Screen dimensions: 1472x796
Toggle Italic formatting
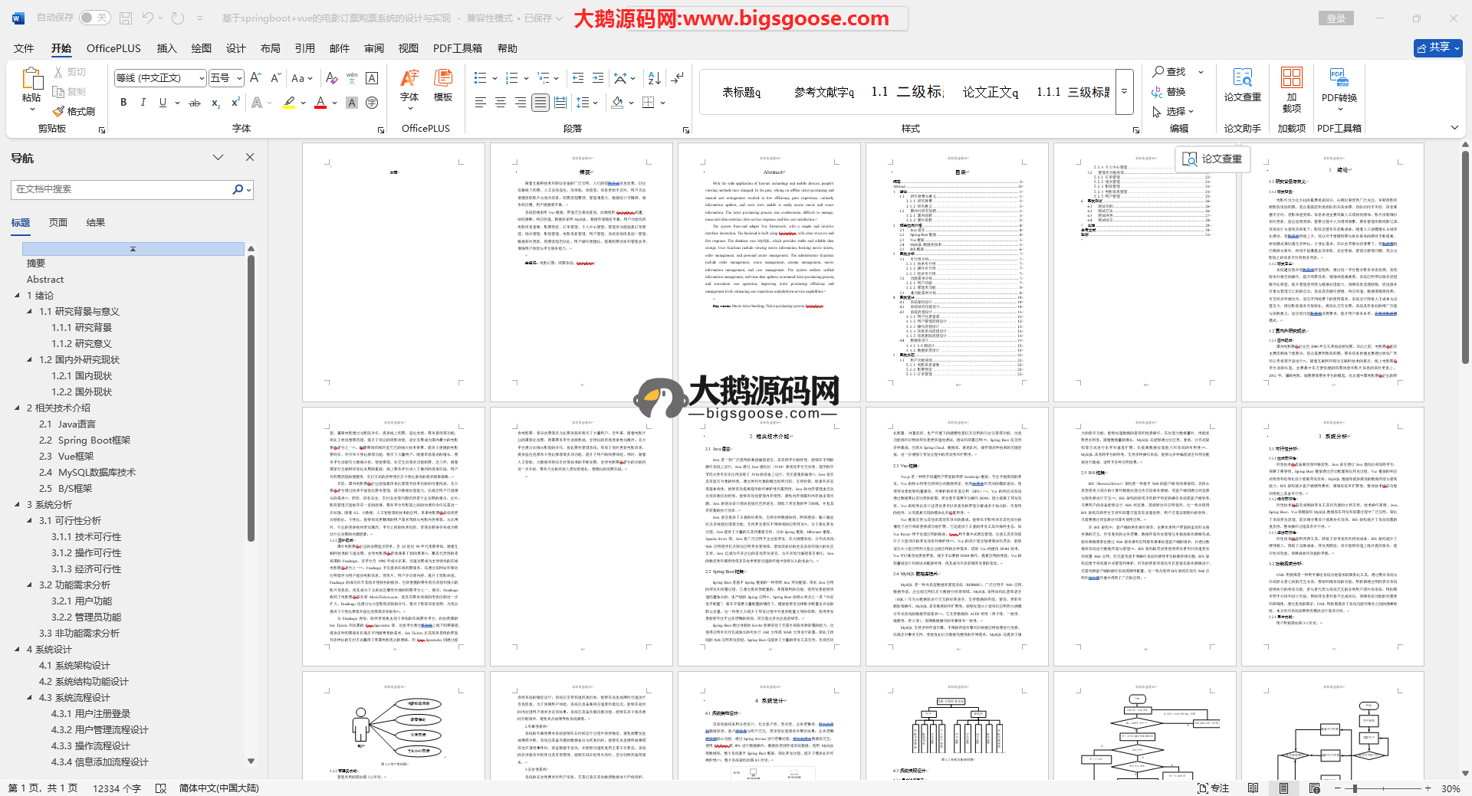(x=143, y=103)
